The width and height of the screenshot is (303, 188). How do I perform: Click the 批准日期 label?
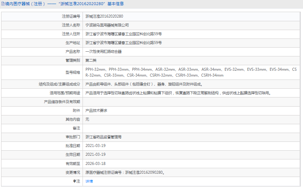73,146
